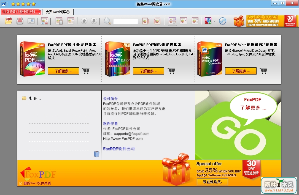Expand the dropdown arrow beside the abc icon

215,21
